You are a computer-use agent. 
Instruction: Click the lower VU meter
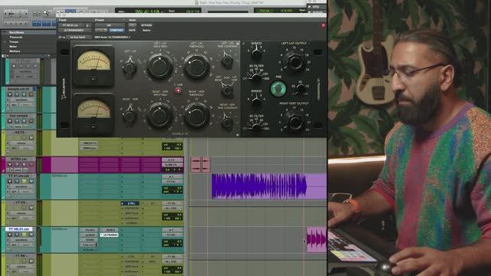click(94, 115)
